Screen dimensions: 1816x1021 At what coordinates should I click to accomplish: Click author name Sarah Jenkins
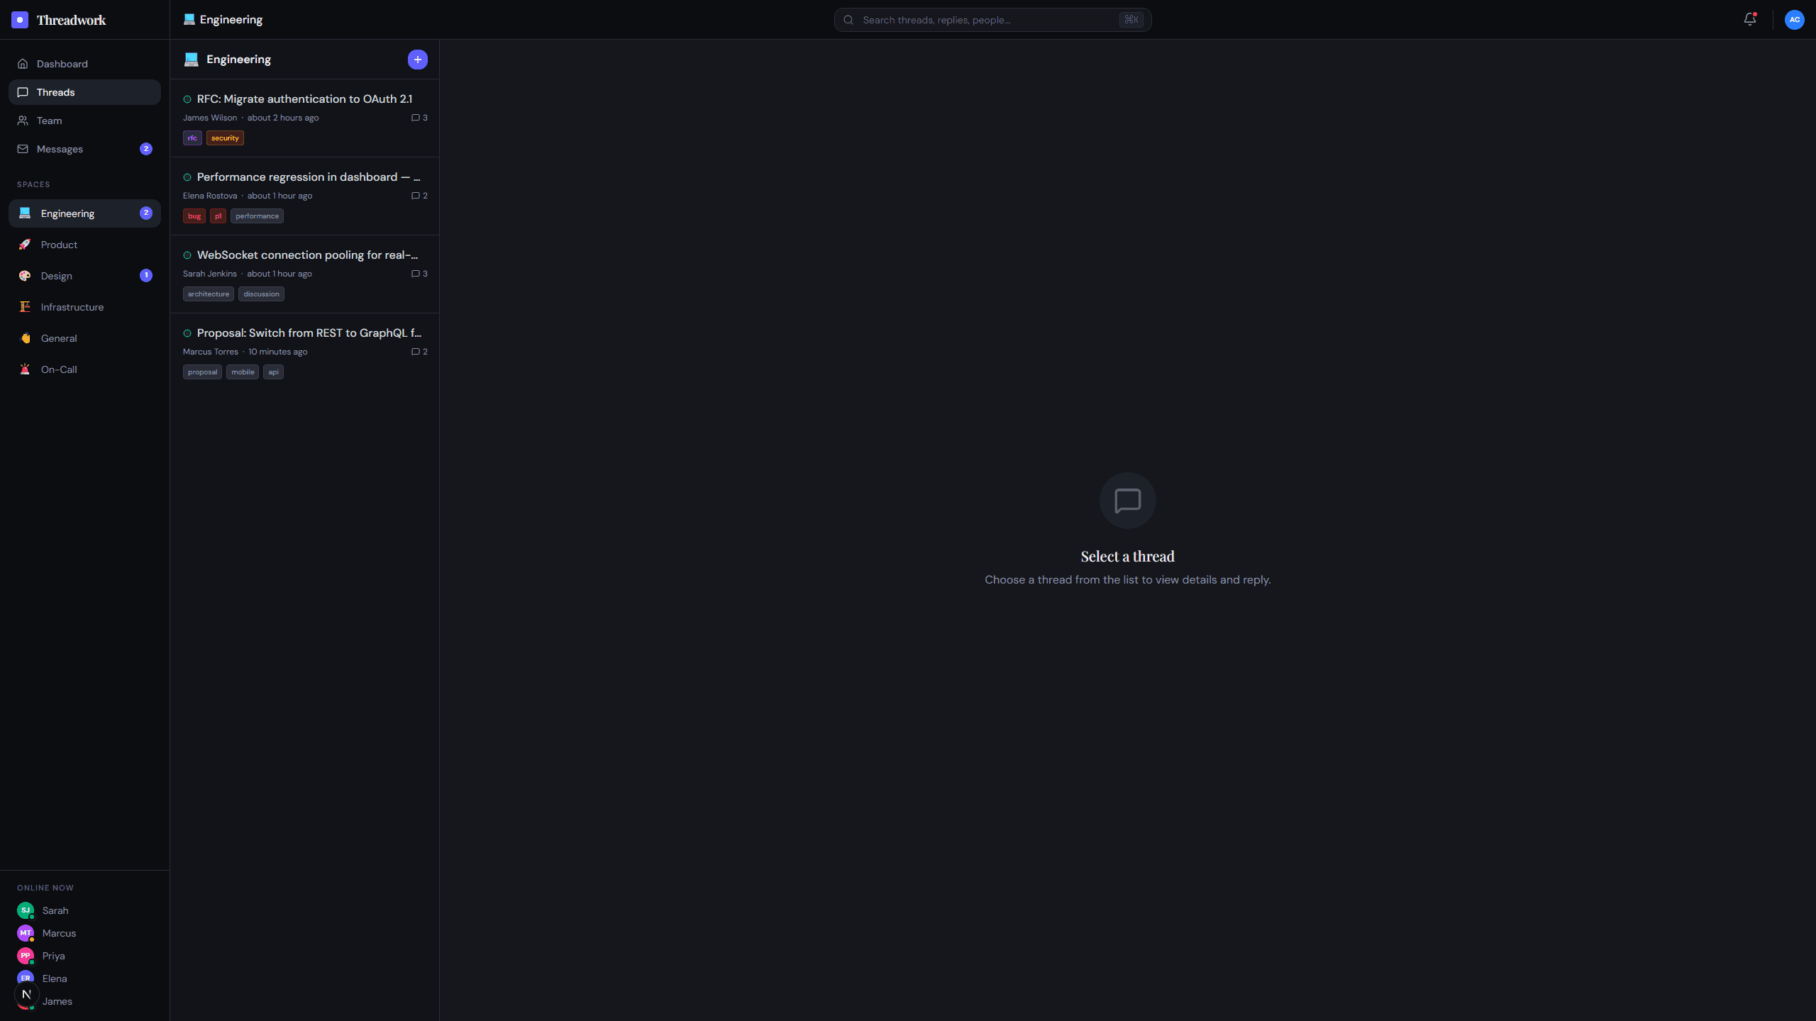click(210, 274)
